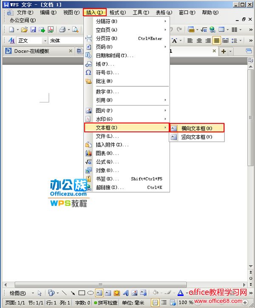This screenshot has width=255, height=308.
Task: Click the distributed alignment icon
Action: click(x=225, y=40)
